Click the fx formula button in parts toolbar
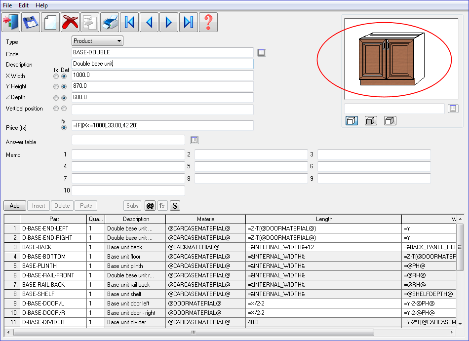 click(x=162, y=206)
